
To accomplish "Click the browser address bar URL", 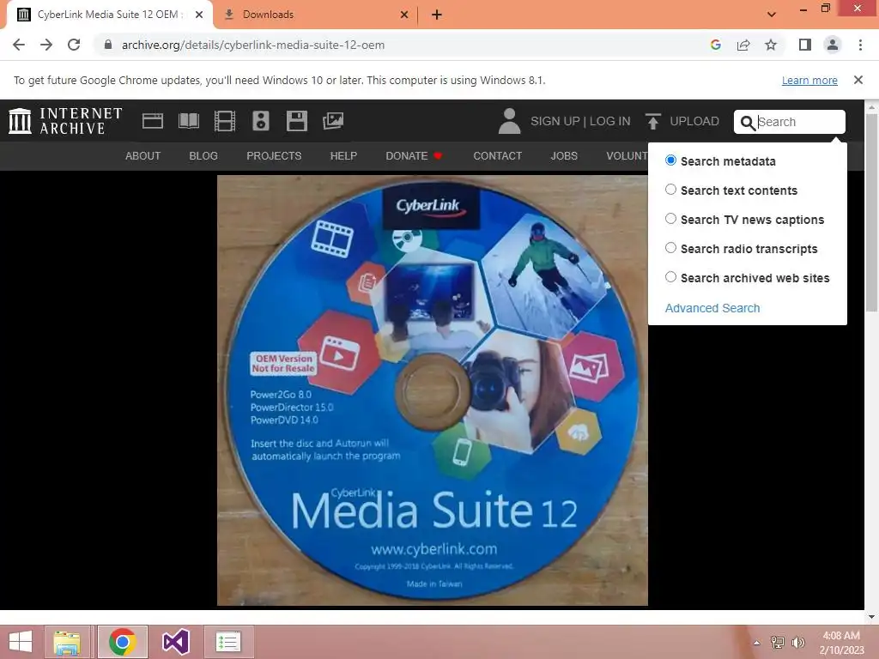I will (253, 45).
